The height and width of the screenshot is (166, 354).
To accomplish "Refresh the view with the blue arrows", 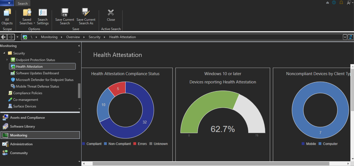I will [350, 37].
